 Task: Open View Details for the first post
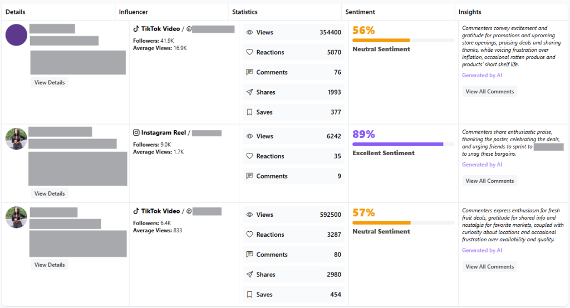pyautogui.click(x=50, y=83)
